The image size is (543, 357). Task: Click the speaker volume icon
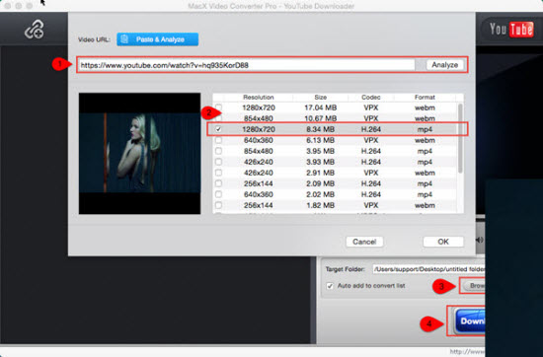pyautogui.click(x=480, y=240)
